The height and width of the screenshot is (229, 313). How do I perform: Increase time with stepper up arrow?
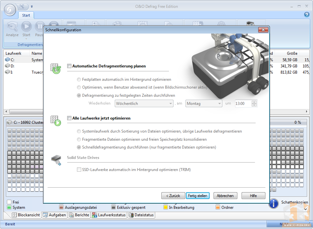[x=254, y=102]
